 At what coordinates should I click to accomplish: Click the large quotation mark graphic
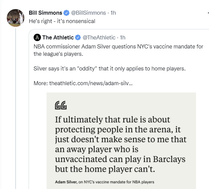tap(61, 106)
